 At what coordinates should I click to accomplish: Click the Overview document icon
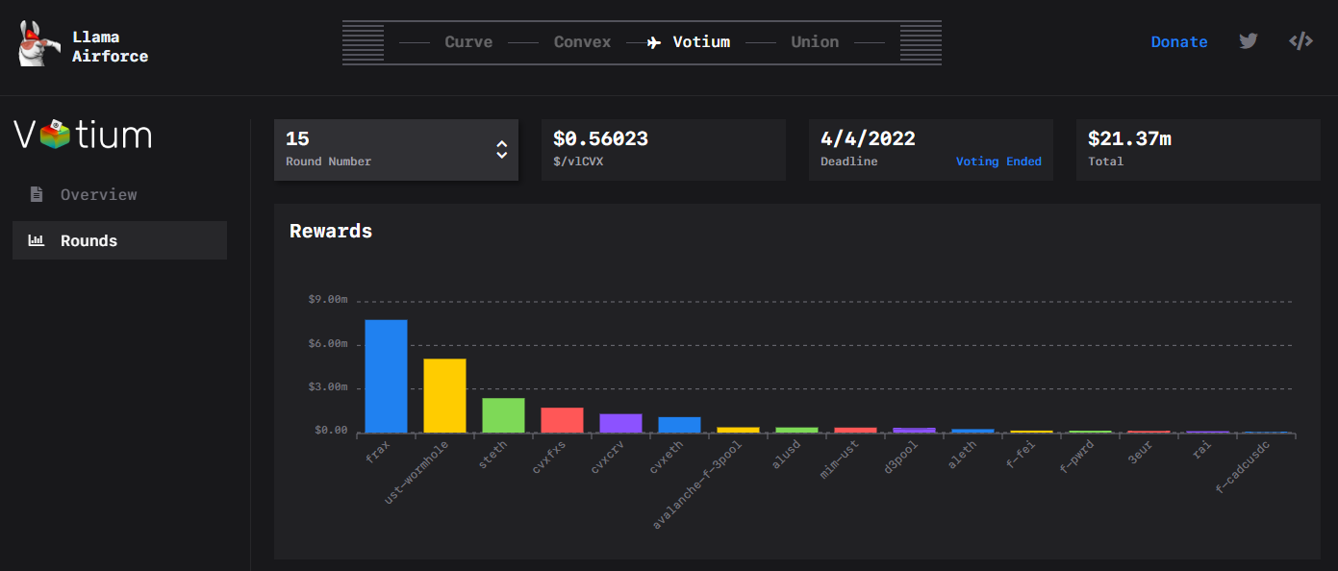click(37, 194)
